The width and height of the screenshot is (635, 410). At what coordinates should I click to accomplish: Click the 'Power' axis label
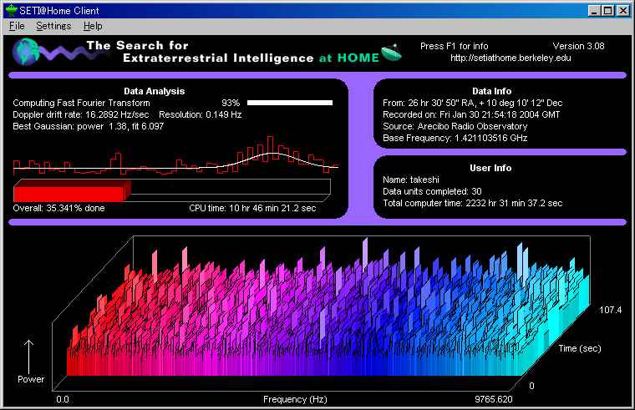pos(31,379)
